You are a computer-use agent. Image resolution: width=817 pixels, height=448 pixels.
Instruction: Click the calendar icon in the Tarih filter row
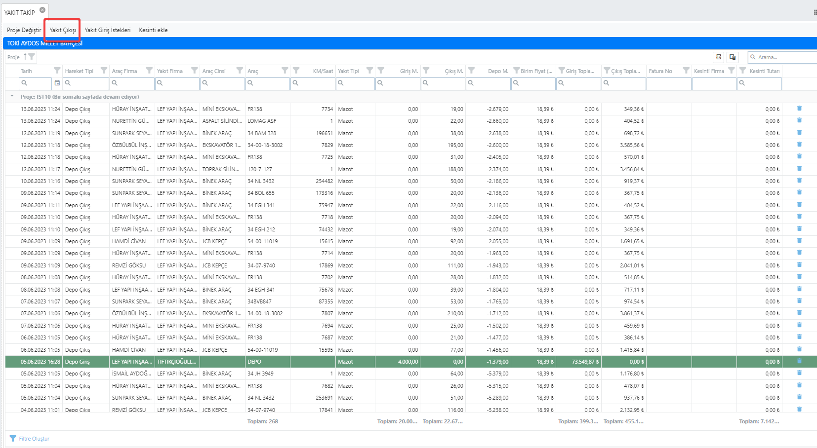[x=57, y=83]
